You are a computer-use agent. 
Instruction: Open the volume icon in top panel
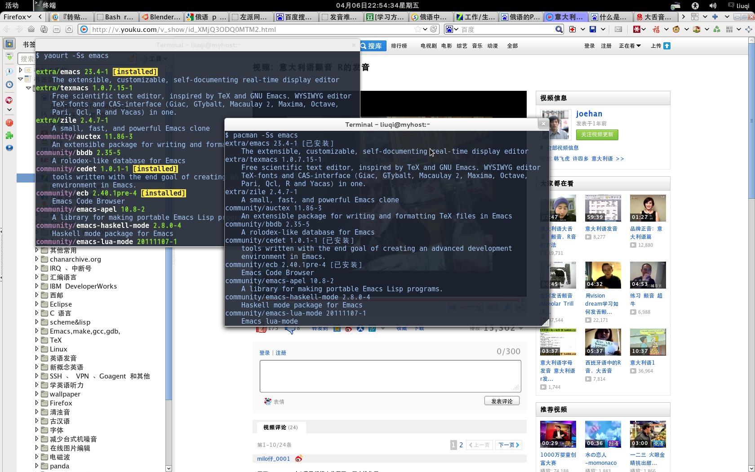coord(713,5)
